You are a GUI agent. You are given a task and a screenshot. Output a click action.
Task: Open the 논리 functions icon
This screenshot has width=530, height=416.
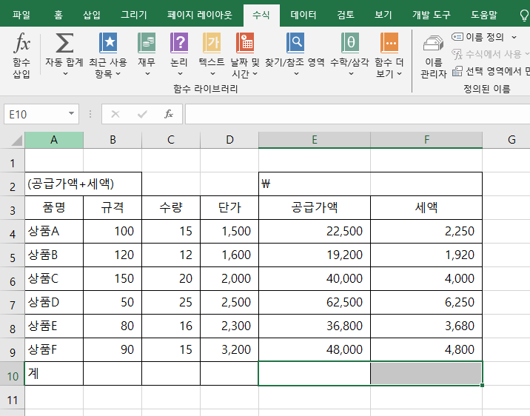[179, 43]
